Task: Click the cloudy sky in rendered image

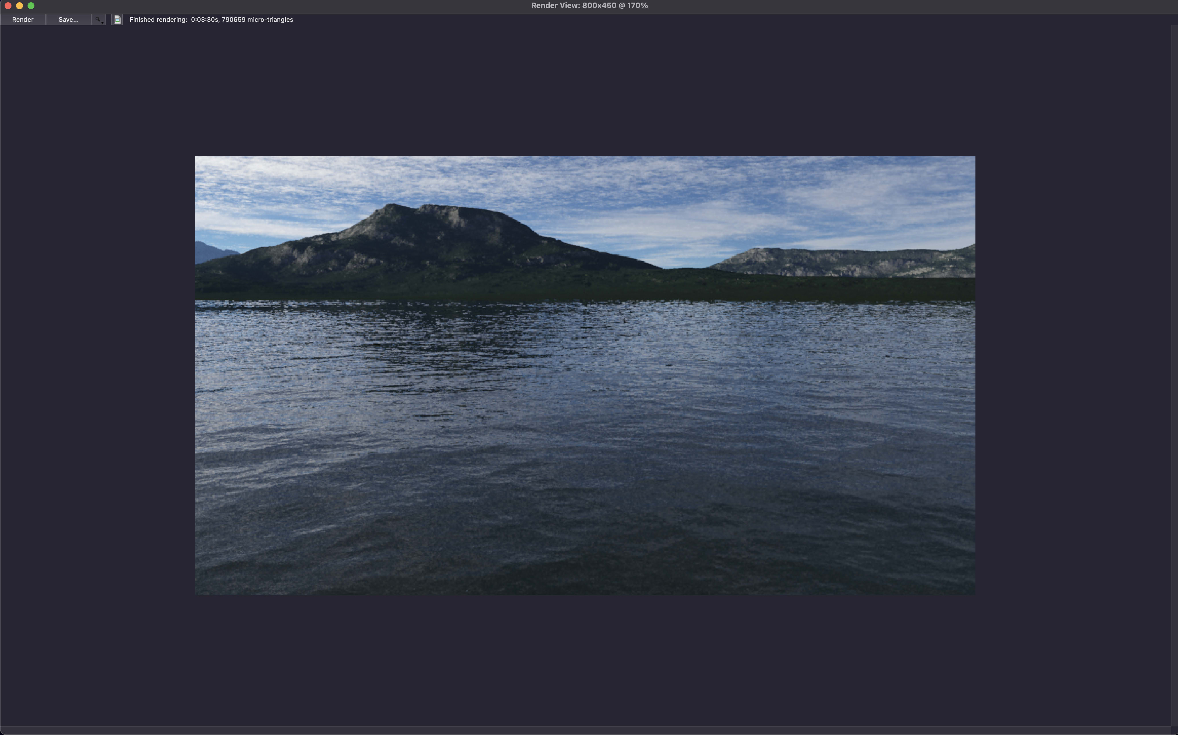Action: (680, 190)
